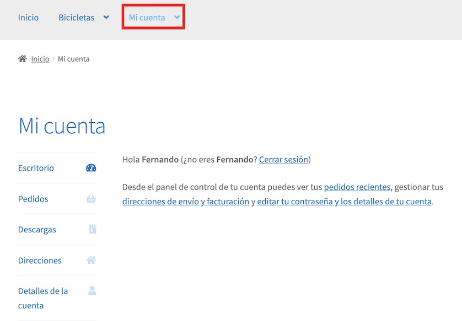This screenshot has width=462, height=321.
Task: Expand the Bicicletas dropdown chevron
Action: [106, 18]
